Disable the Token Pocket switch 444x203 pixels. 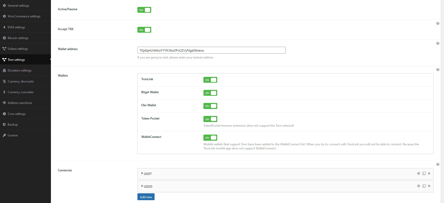coord(210,119)
